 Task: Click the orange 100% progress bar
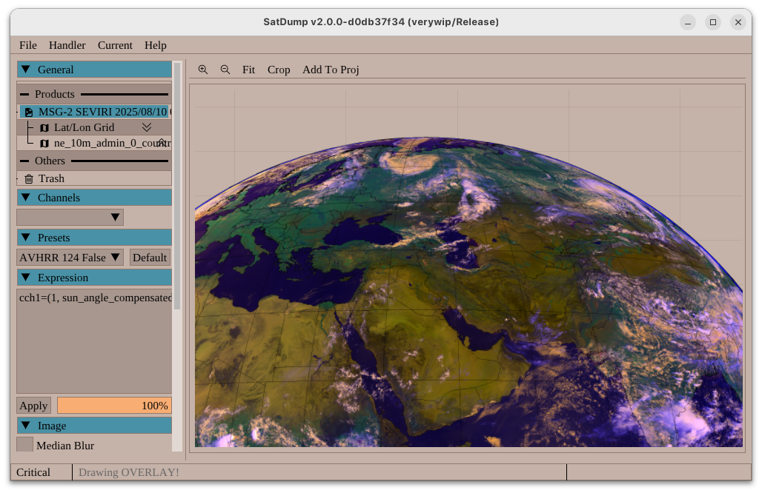pos(114,406)
